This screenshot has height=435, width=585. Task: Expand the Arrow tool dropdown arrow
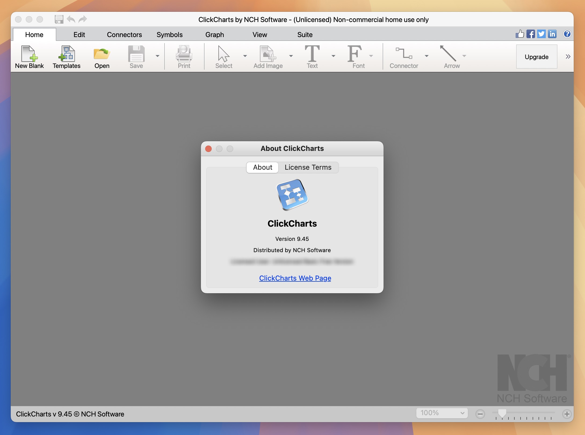pos(464,56)
